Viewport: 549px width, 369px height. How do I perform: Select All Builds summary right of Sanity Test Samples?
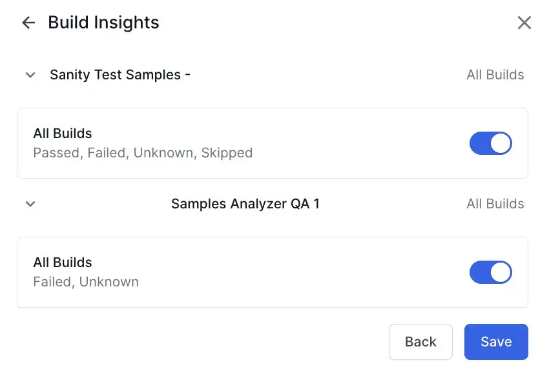495,75
